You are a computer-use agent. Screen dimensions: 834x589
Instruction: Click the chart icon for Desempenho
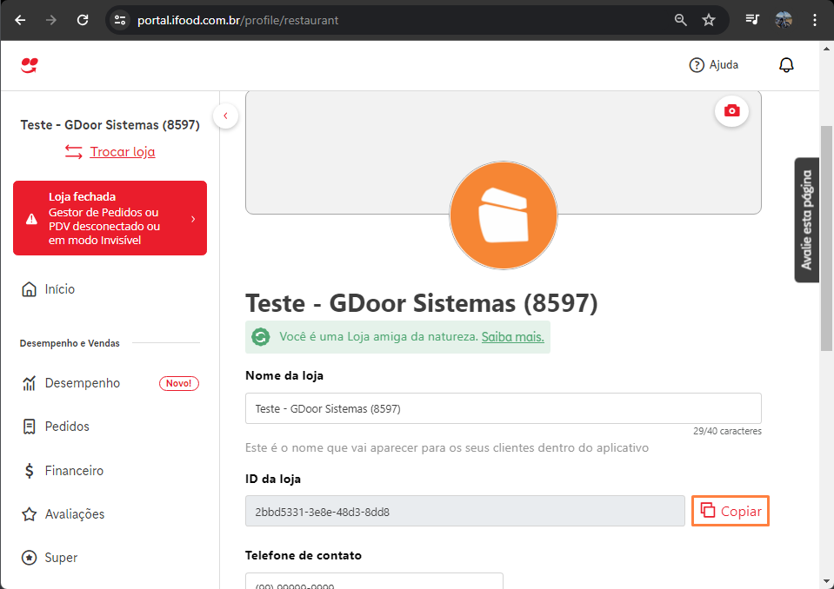tap(29, 383)
